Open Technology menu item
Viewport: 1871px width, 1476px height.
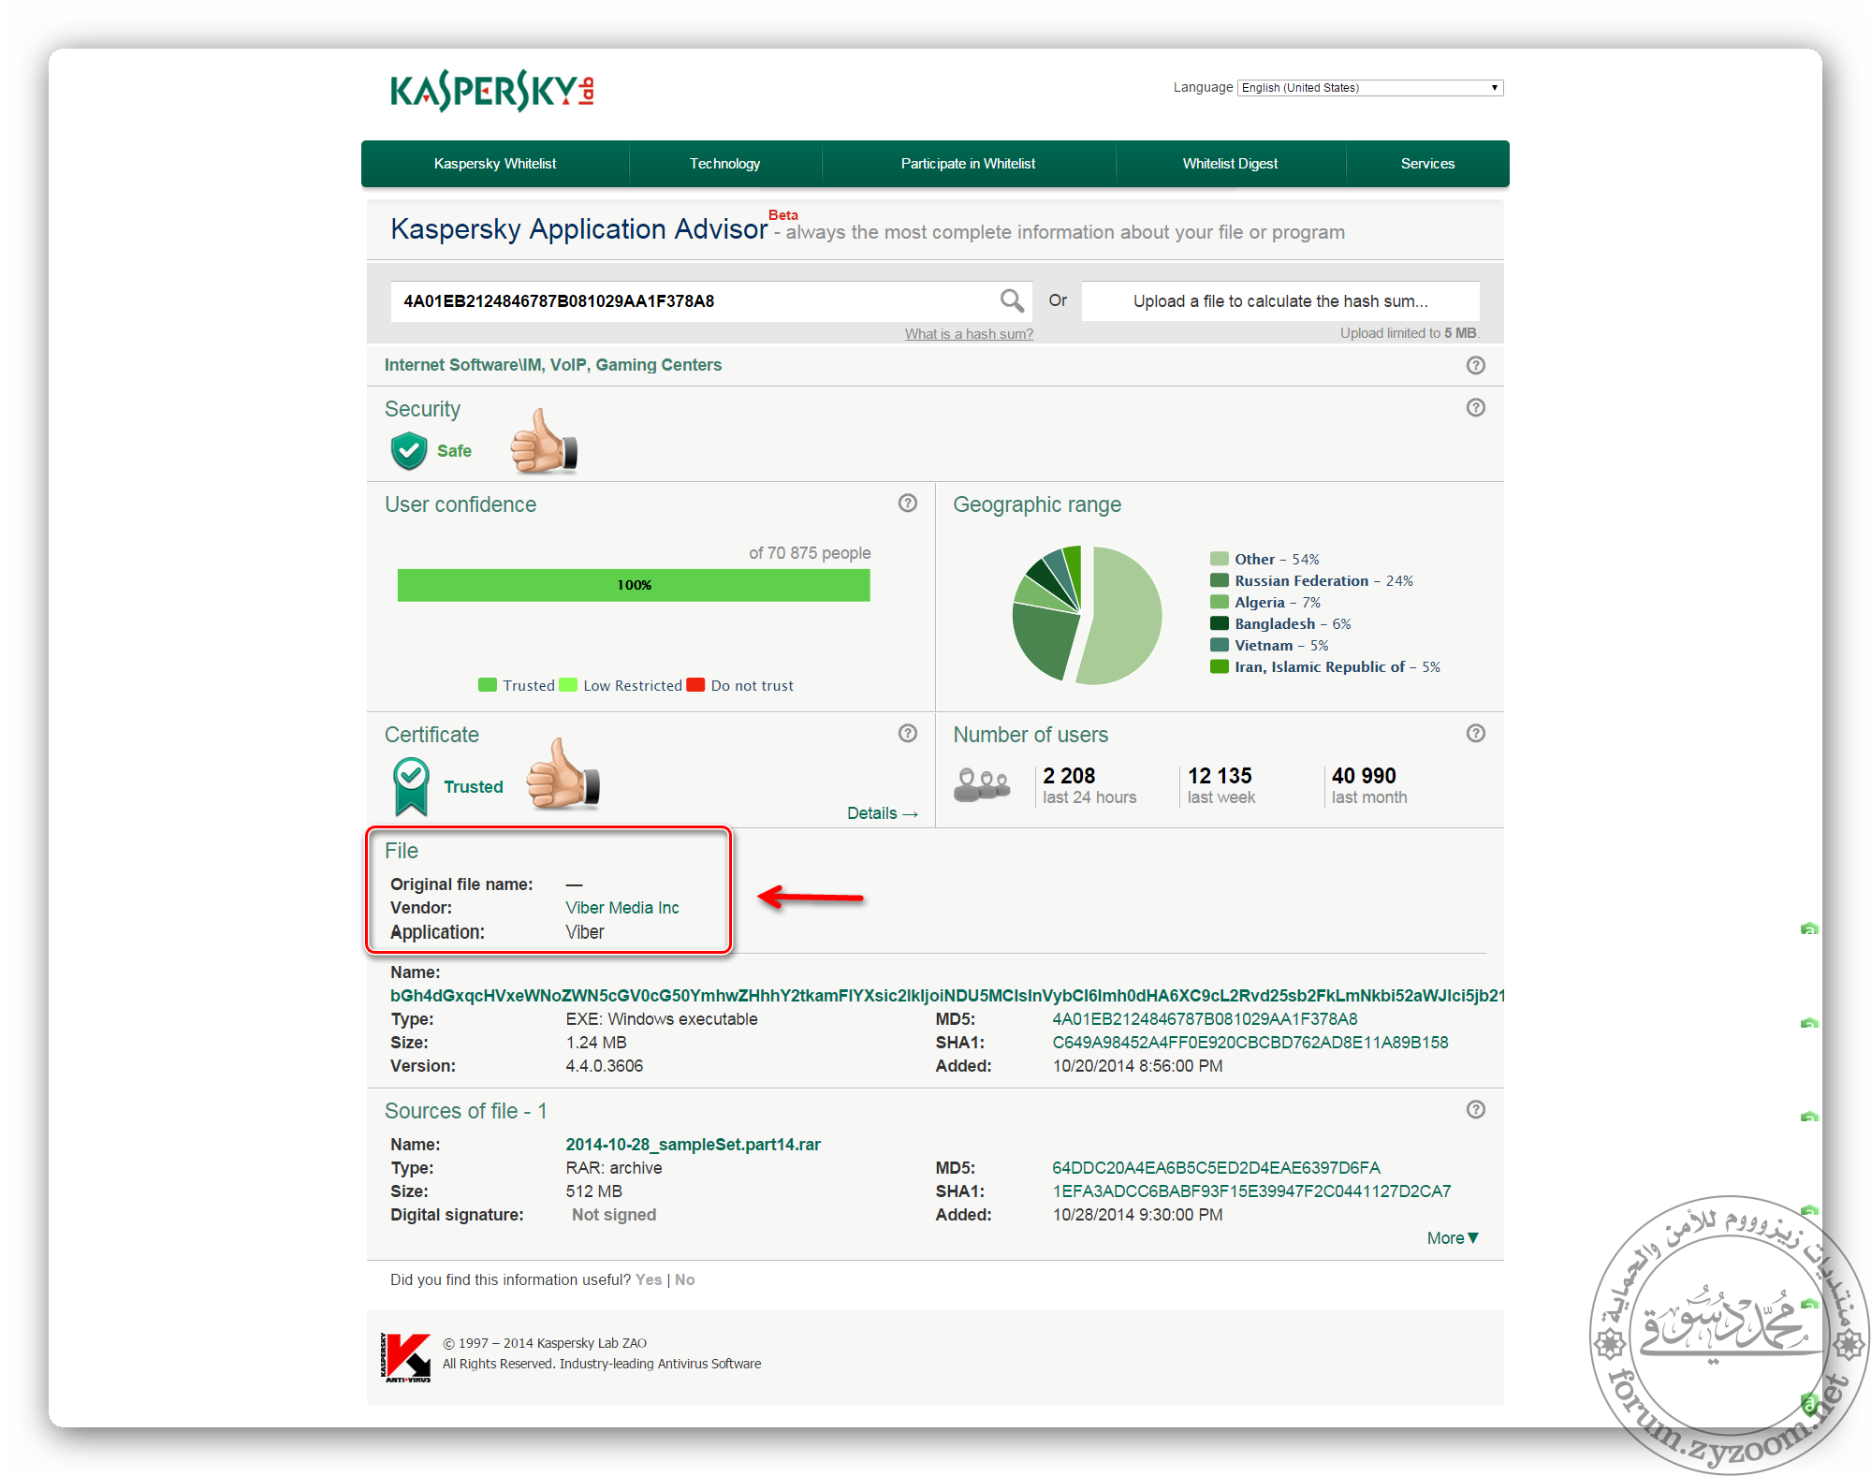(725, 164)
